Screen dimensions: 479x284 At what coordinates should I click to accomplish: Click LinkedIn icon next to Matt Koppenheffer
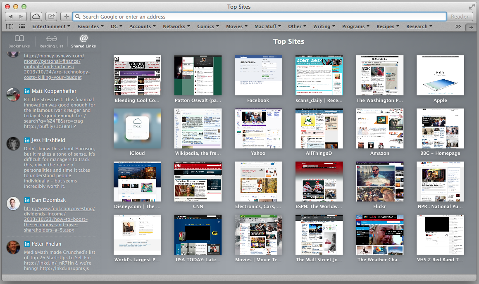point(27,91)
